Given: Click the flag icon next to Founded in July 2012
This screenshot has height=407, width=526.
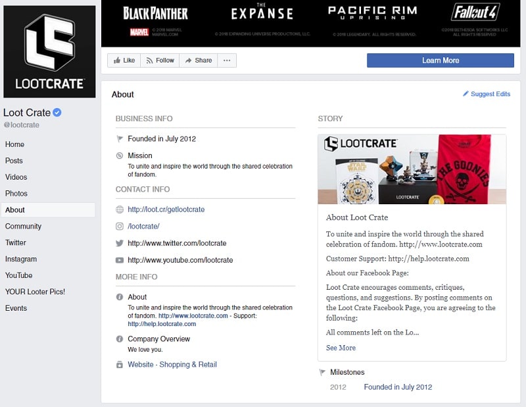Looking at the screenshot, I should 120,138.
